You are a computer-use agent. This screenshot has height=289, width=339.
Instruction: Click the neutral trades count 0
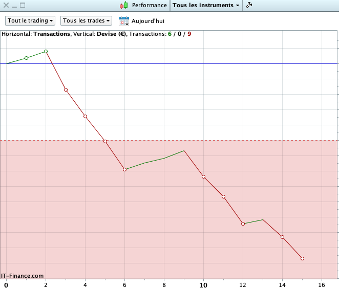click(179, 34)
